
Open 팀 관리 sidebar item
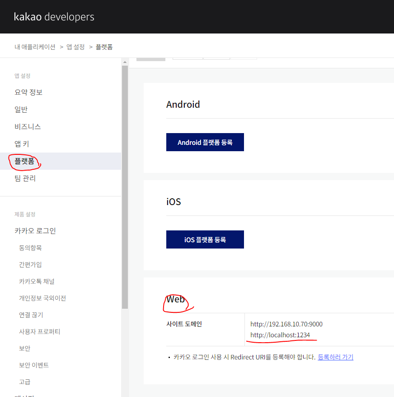25,178
